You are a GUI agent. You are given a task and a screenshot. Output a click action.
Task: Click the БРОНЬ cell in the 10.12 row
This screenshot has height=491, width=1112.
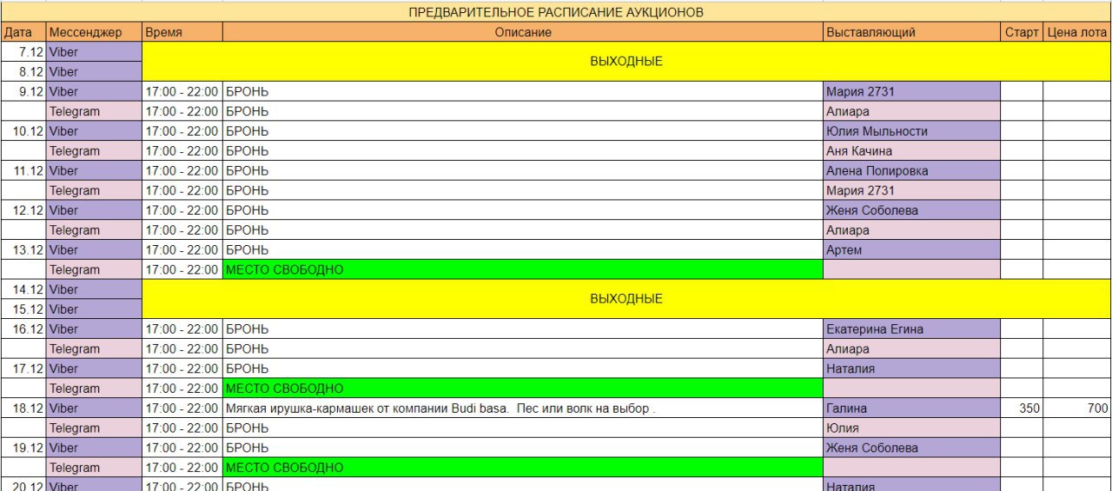(x=523, y=131)
